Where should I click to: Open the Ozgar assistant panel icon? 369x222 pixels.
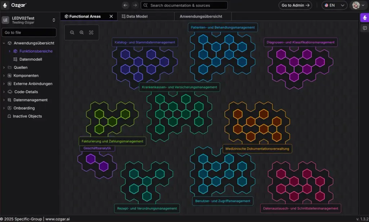[364, 18]
